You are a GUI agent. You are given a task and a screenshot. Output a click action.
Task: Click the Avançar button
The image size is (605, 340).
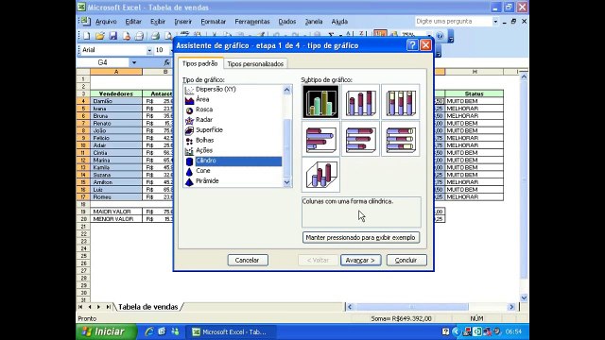[360, 261]
